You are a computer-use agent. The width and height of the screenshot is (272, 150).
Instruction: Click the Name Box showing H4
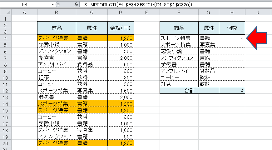(x=25, y=4)
